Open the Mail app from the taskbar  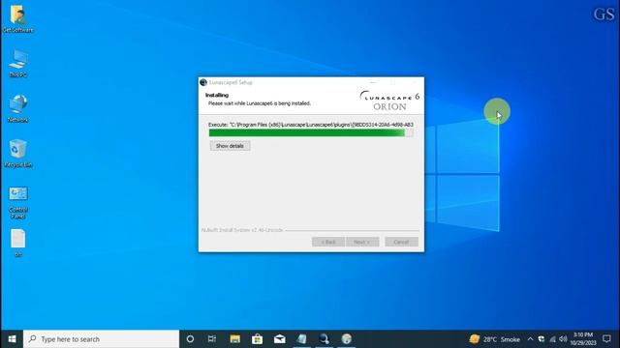[x=280, y=339]
